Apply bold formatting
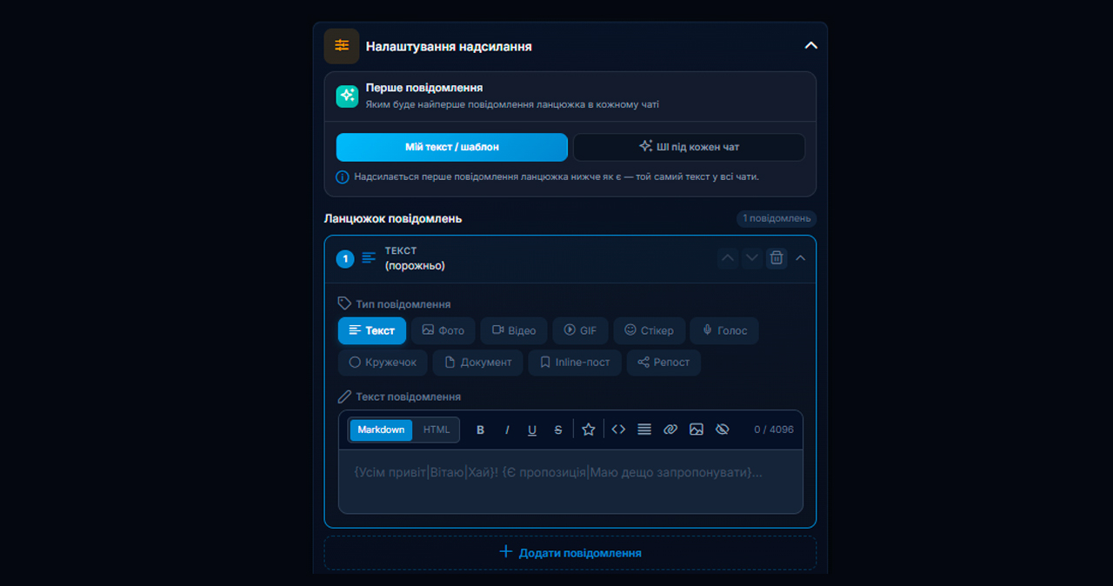 [x=481, y=430]
